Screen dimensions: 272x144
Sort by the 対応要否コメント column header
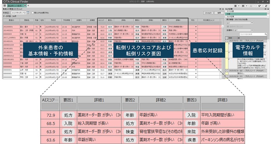coord(209,20)
